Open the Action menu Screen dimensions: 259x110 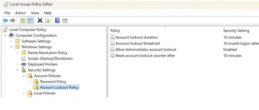(20, 13)
